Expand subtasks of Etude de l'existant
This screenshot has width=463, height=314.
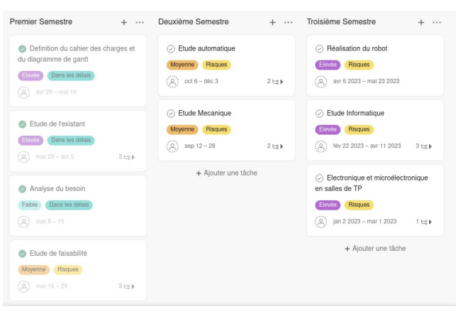[127, 157]
